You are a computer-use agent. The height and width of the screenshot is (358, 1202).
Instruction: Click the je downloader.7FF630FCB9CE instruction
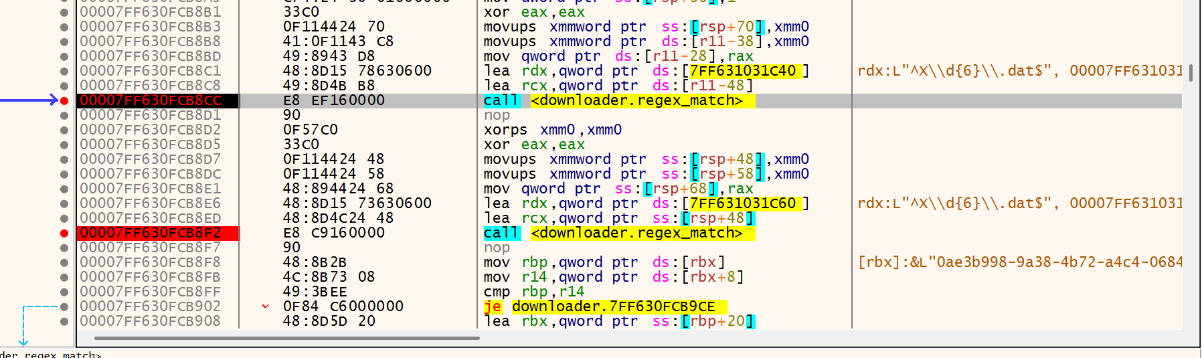pos(605,306)
